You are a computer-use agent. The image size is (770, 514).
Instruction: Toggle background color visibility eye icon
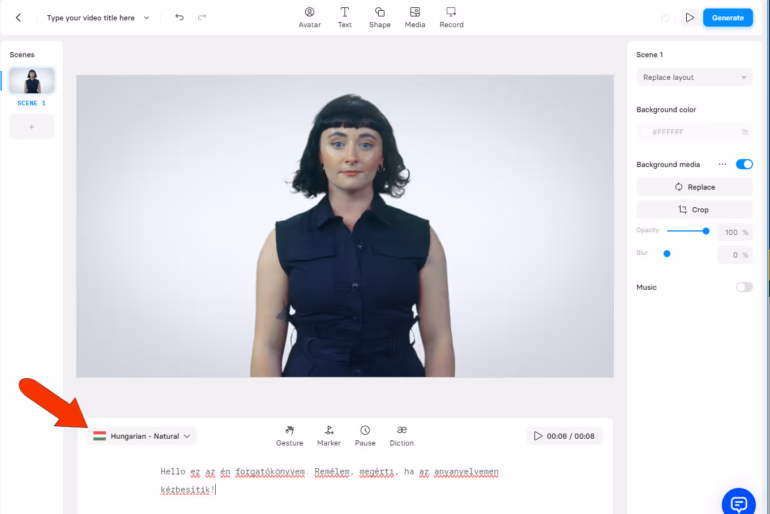click(745, 132)
